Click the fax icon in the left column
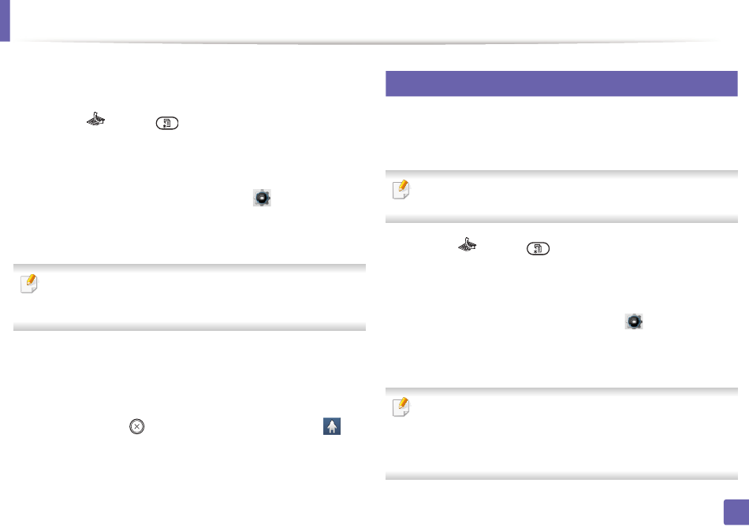The height and width of the screenshot is (531, 749). coord(96,119)
